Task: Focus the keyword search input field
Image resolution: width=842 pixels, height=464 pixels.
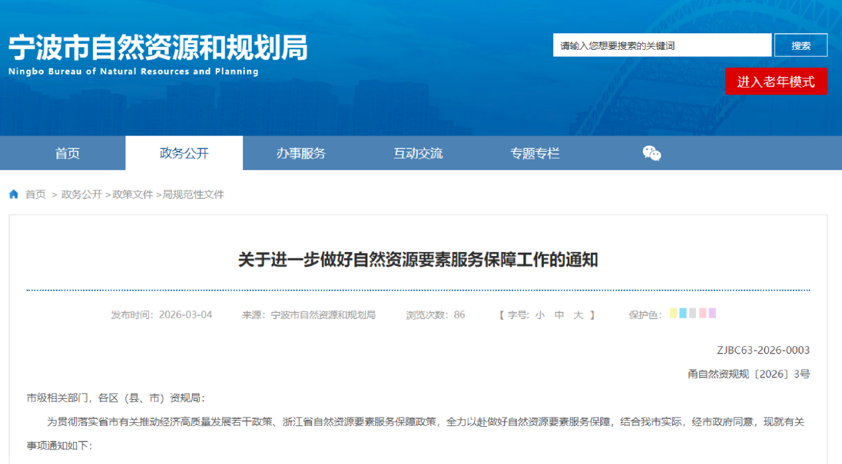Action: tap(661, 45)
